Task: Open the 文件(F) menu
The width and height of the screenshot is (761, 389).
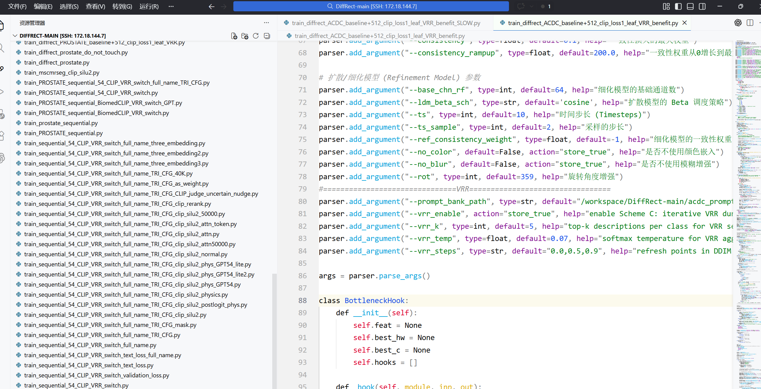Action: [x=17, y=6]
